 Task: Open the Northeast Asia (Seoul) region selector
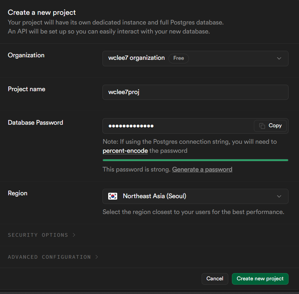(195, 196)
